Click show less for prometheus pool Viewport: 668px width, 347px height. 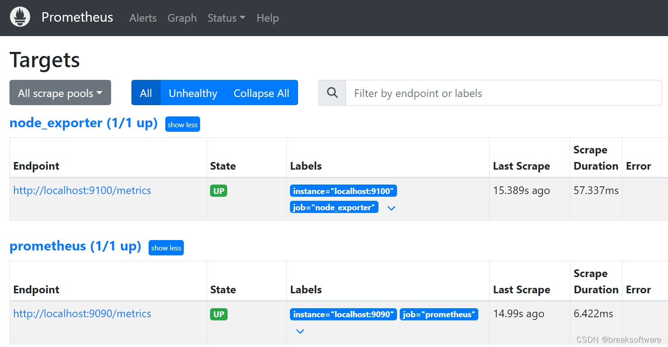166,248
